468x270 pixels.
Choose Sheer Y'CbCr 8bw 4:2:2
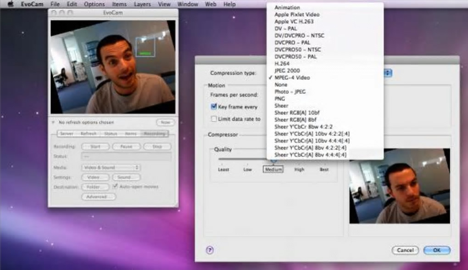(x=325, y=127)
